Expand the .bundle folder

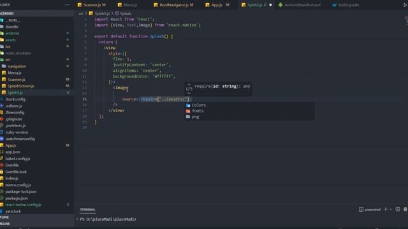coord(11,27)
